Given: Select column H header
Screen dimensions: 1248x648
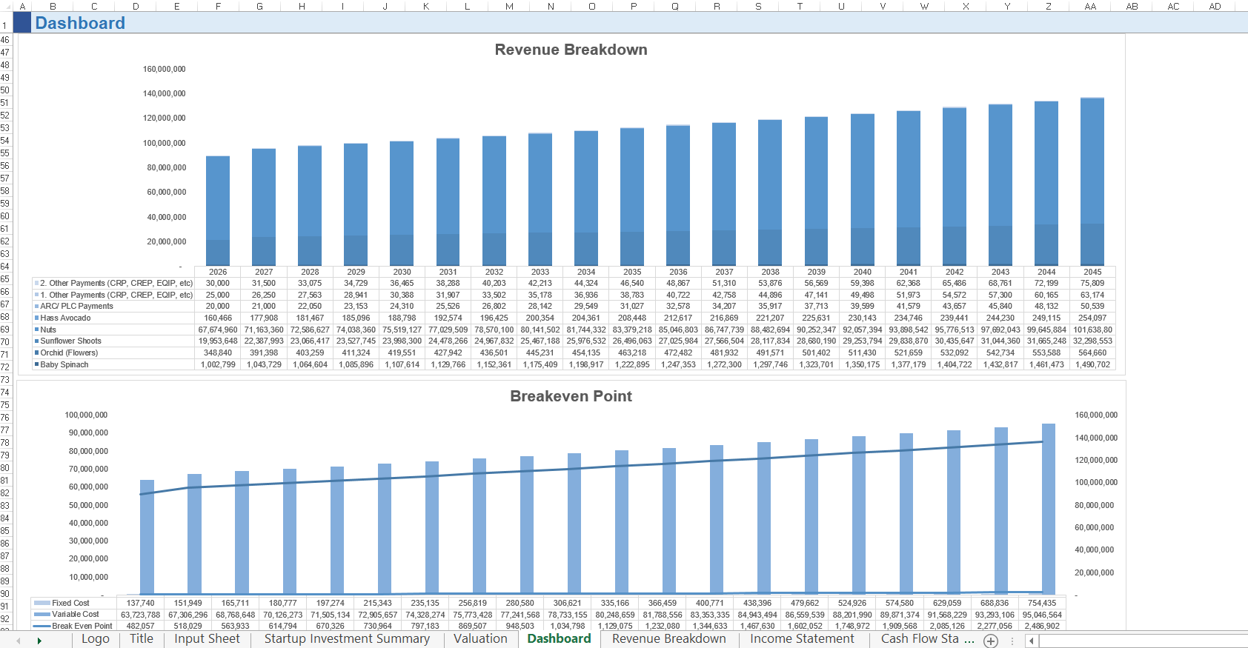Looking at the screenshot, I should pos(302,6).
